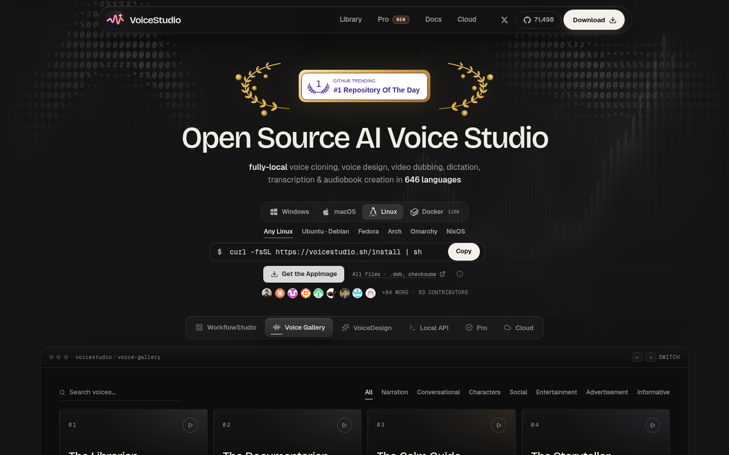Choose the Ubuntu · Debian distro option
This screenshot has width=729, height=455.
coord(326,232)
